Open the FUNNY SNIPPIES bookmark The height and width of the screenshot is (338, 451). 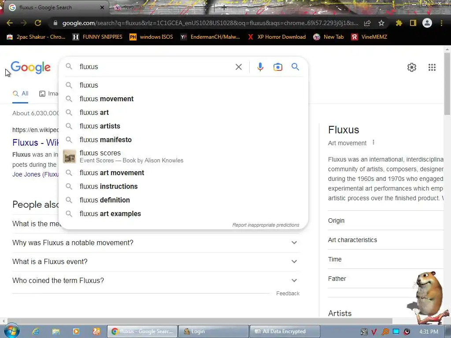coord(97,37)
